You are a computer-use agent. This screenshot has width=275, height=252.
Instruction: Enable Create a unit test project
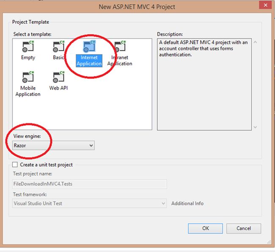tap(15, 164)
